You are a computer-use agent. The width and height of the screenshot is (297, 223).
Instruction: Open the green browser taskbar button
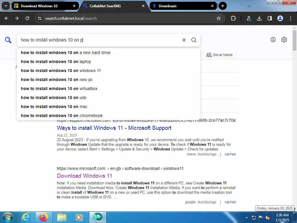(x=98, y=217)
